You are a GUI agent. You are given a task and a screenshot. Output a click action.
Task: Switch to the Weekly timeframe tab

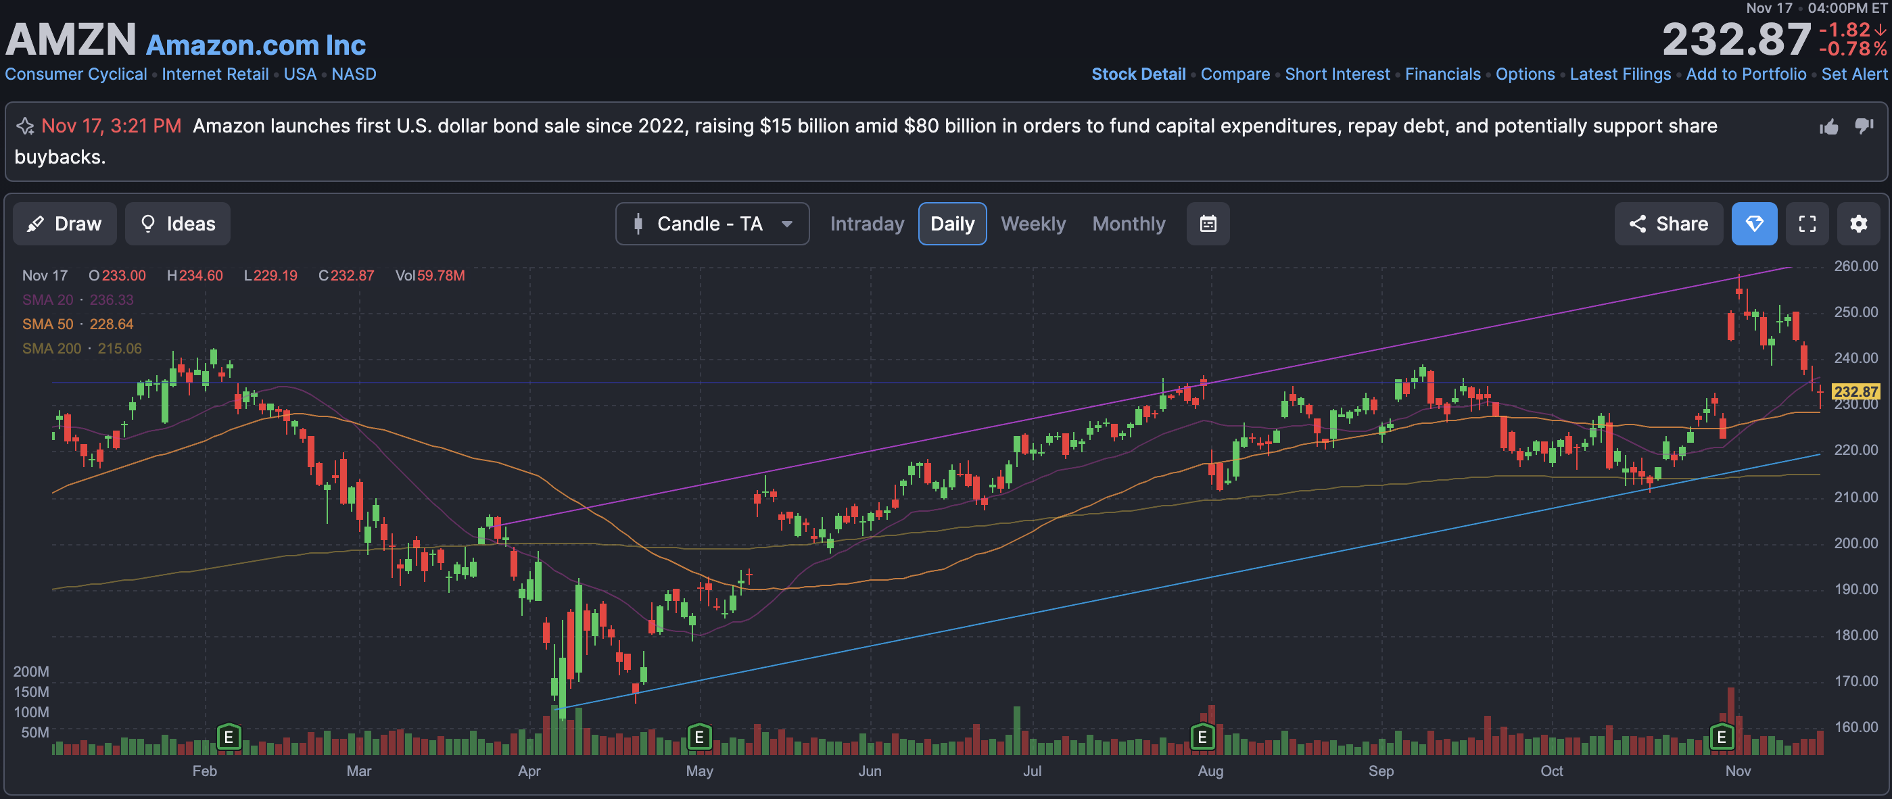click(1033, 224)
